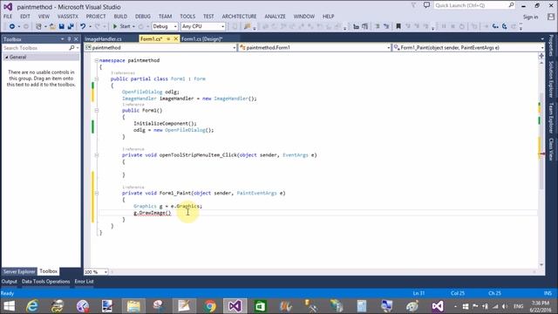
Task: Click the volume speaker tray icon
Action: click(x=504, y=306)
